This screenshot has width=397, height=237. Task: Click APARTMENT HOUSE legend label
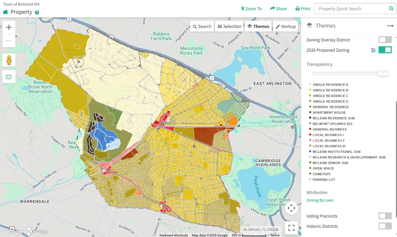[329, 113]
